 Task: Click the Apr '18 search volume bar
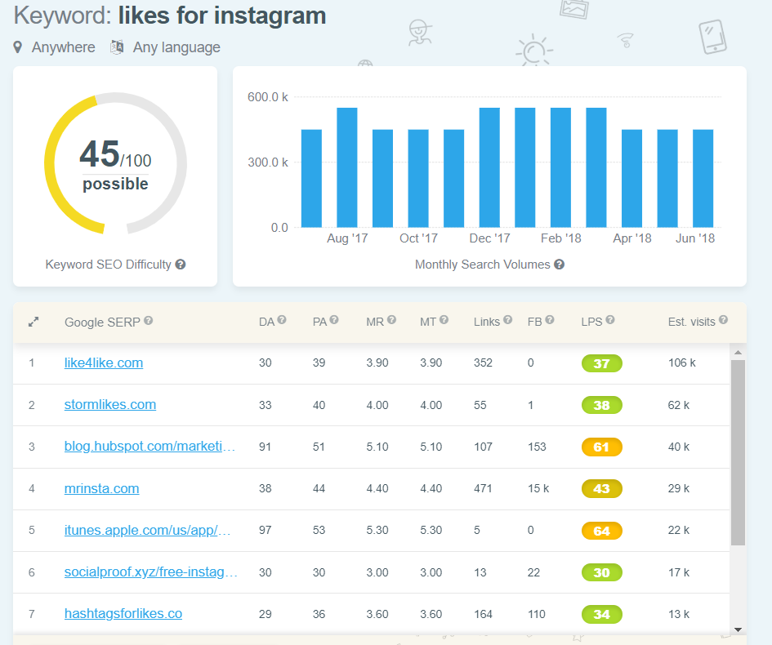(x=631, y=179)
